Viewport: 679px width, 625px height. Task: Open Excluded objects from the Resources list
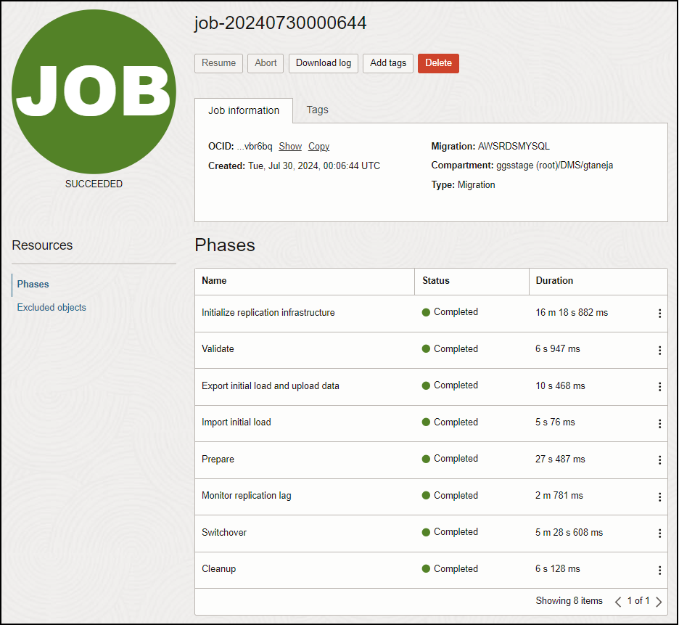(x=51, y=307)
